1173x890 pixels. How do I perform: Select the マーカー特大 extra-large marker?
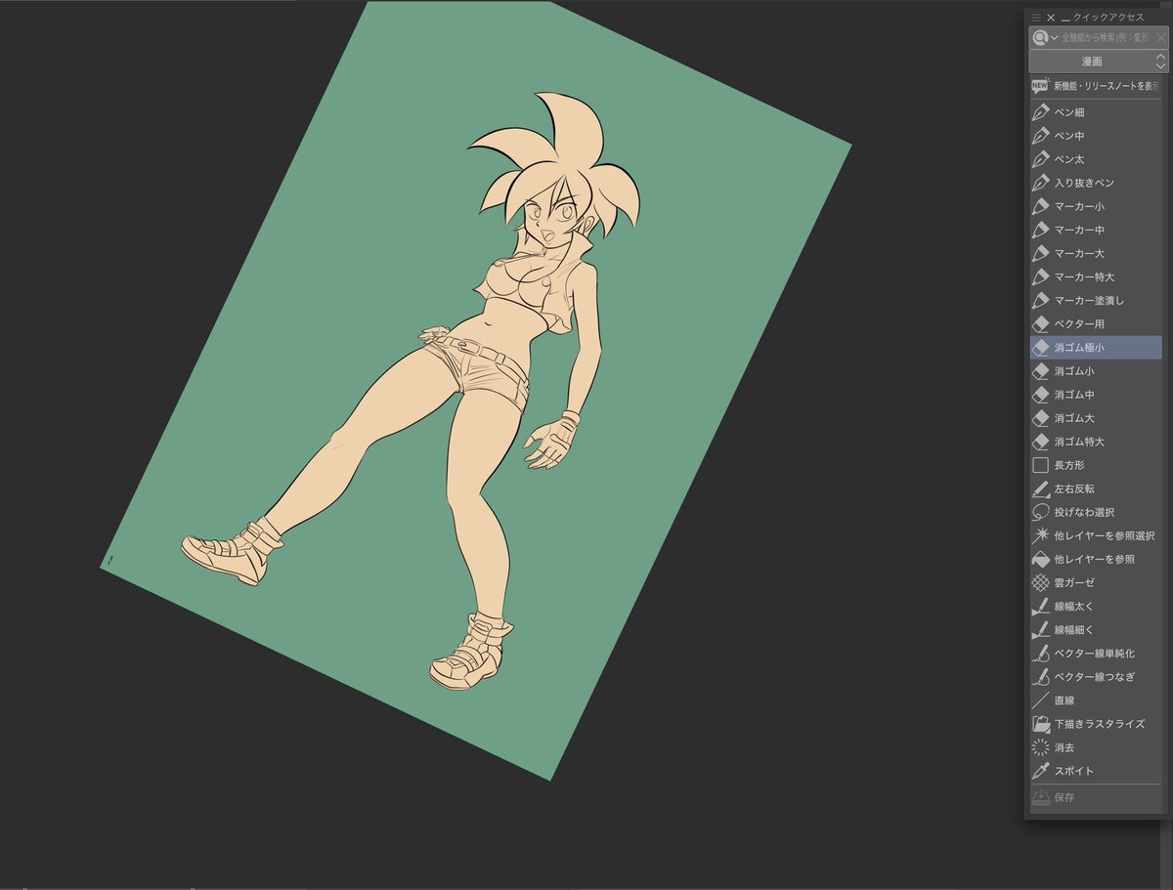click(1095, 276)
